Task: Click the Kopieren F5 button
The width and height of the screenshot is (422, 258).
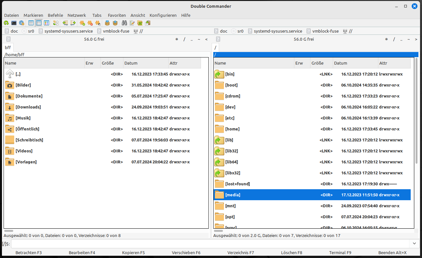Action: click(133, 253)
